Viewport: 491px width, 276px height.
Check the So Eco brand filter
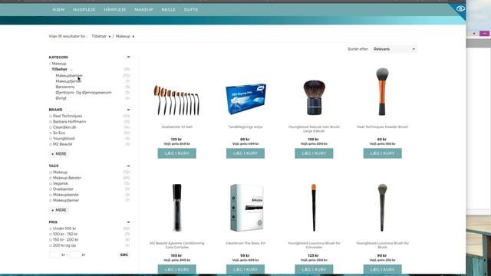pyautogui.click(x=51, y=133)
